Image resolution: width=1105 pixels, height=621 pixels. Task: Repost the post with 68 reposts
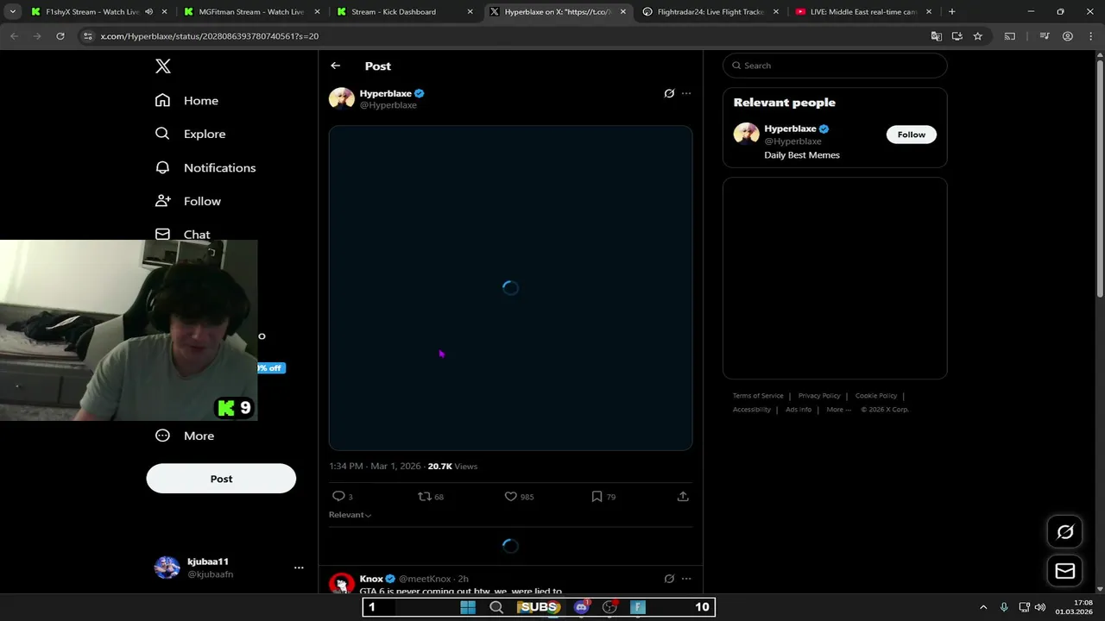click(431, 497)
